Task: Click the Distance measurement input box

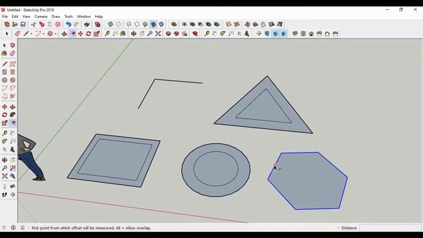Action: [x=390, y=227]
